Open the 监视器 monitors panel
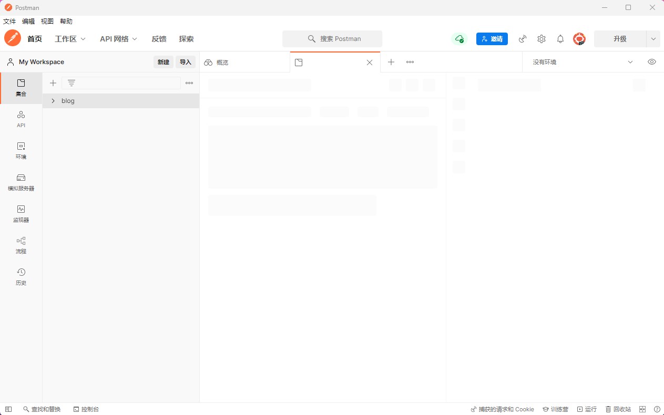Viewport: 664px width, 415px height. tap(21, 214)
